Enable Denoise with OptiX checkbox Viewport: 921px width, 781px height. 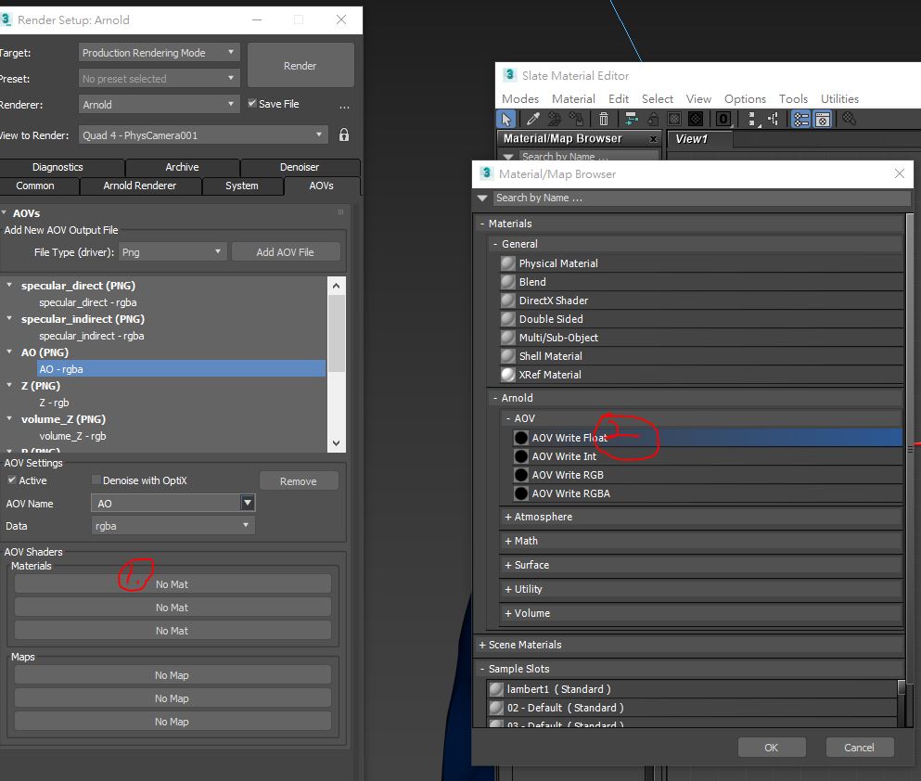pos(96,480)
